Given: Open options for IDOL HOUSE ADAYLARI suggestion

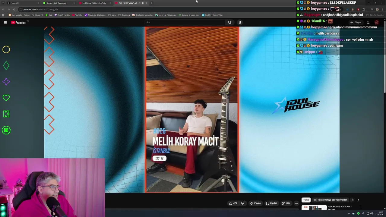Looking at the screenshot, I should (361, 207).
